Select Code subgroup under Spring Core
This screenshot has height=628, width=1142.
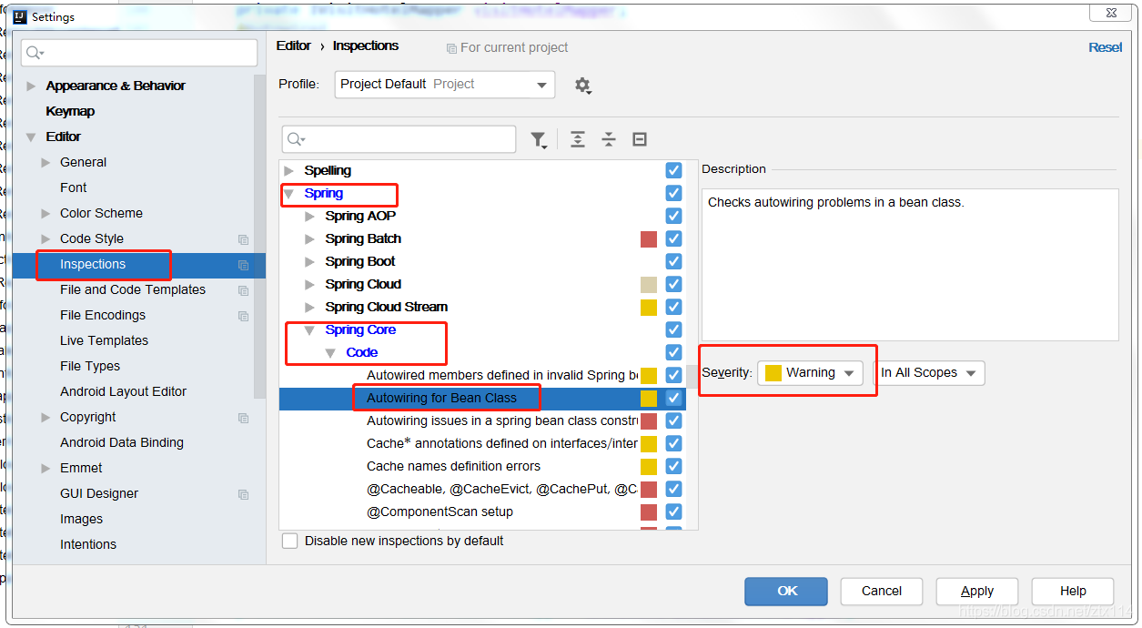pyautogui.click(x=362, y=352)
